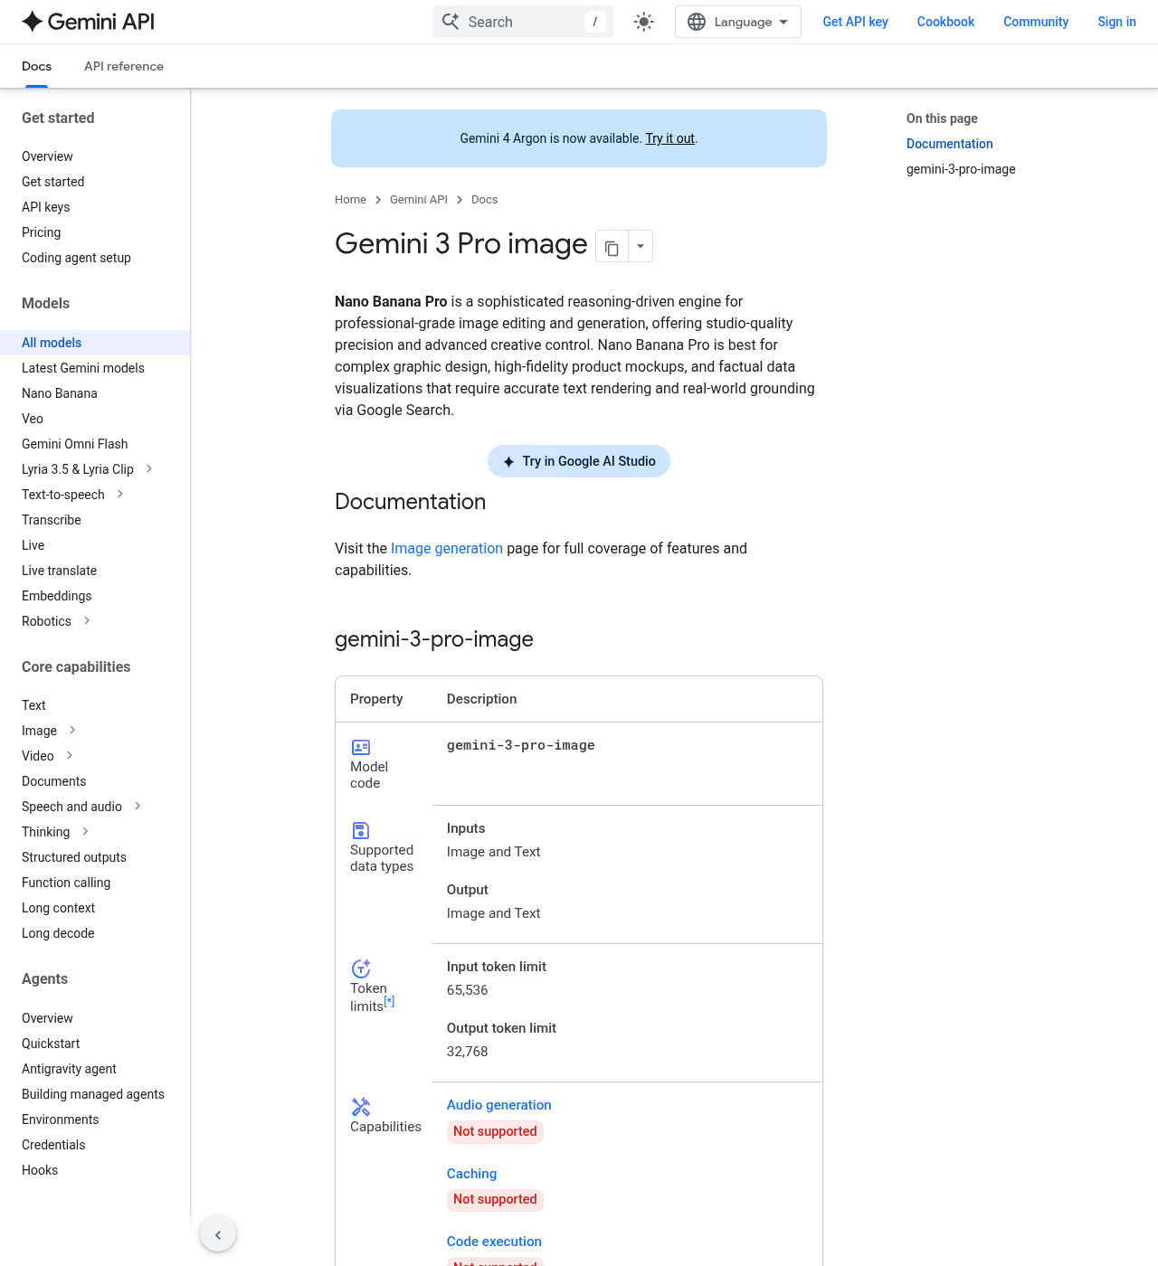This screenshot has height=1266, width=1158.
Task: Open the Pricing sidebar item
Action: 42,232
